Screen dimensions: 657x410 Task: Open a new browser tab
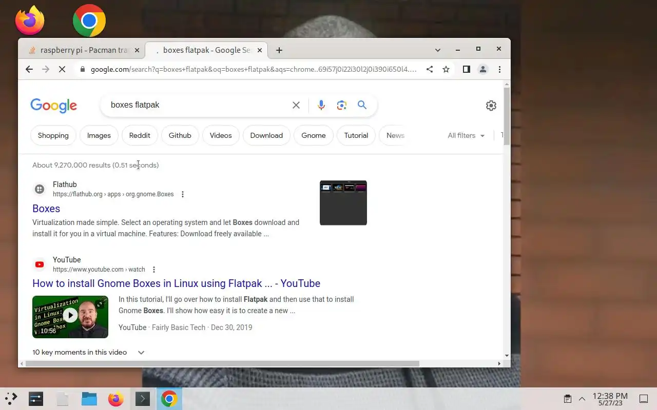(279, 50)
